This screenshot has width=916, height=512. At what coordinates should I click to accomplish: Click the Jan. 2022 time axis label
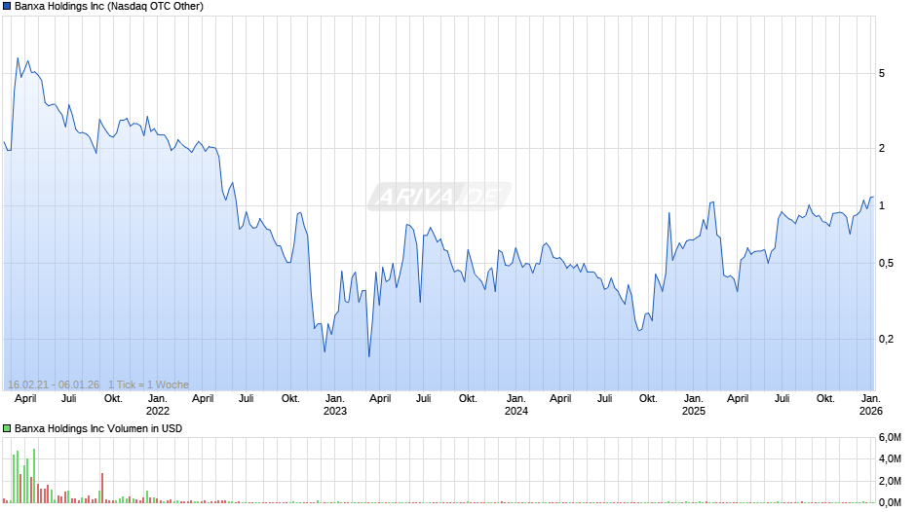point(158,405)
